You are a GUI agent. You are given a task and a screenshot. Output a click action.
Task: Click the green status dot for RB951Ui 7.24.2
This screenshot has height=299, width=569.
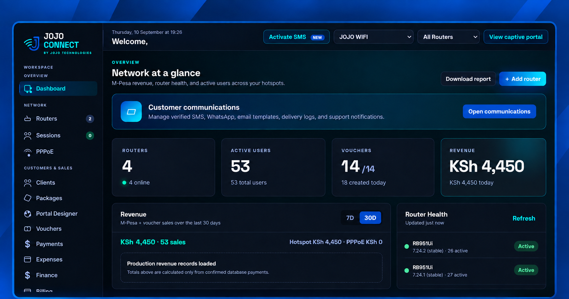pos(407,246)
